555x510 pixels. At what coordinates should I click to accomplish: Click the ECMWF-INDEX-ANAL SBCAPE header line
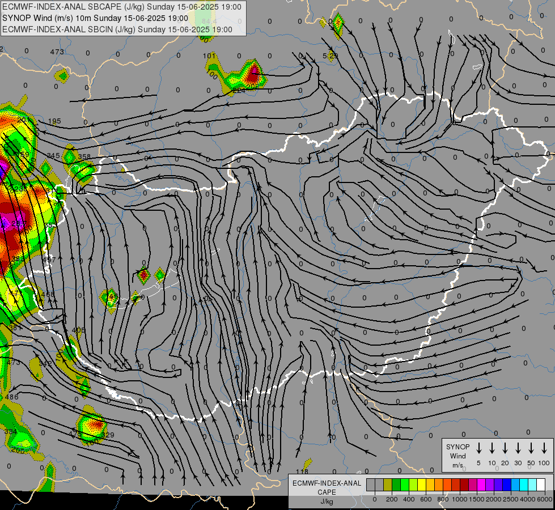click(x=122, y=7)
